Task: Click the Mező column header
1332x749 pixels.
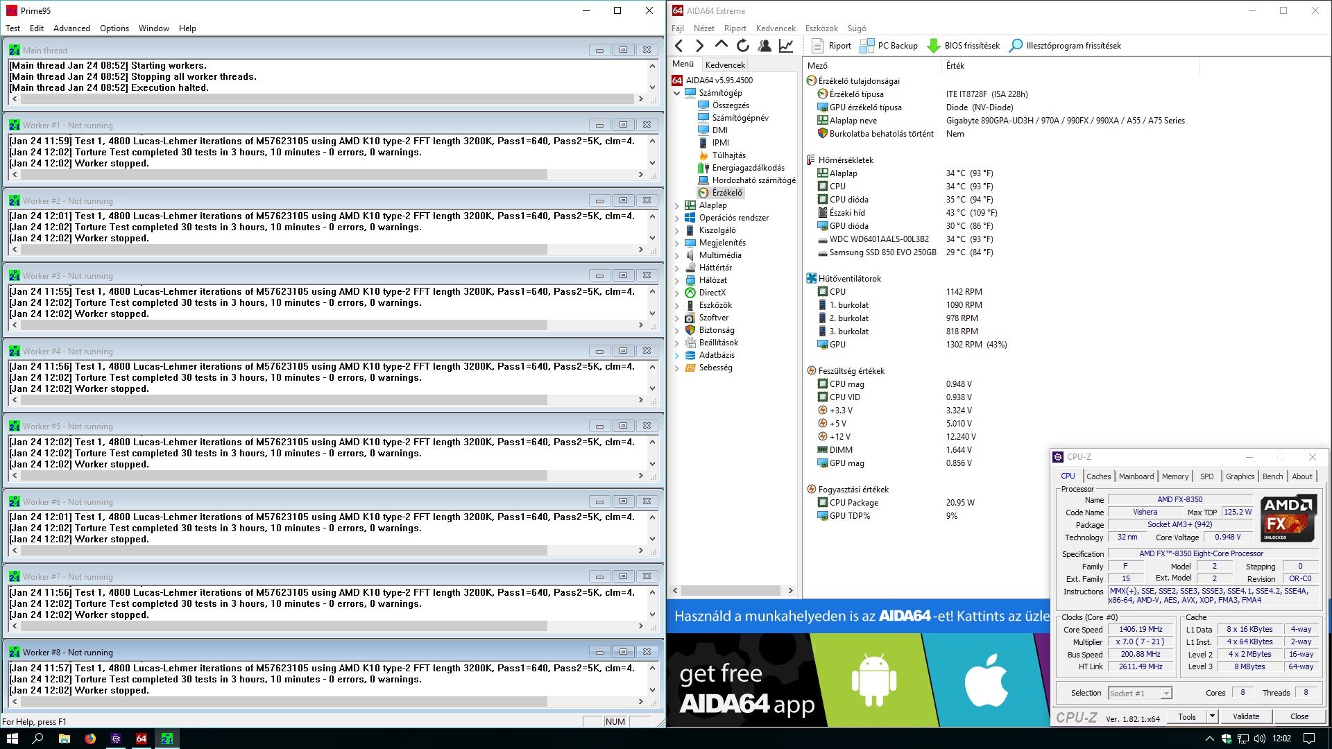Action: 872,65
